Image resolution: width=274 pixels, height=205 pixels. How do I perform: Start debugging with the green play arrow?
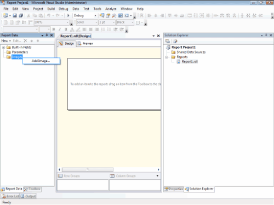(x=68, y=15)
